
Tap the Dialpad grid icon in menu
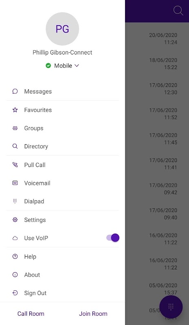(x=15, y=201)
